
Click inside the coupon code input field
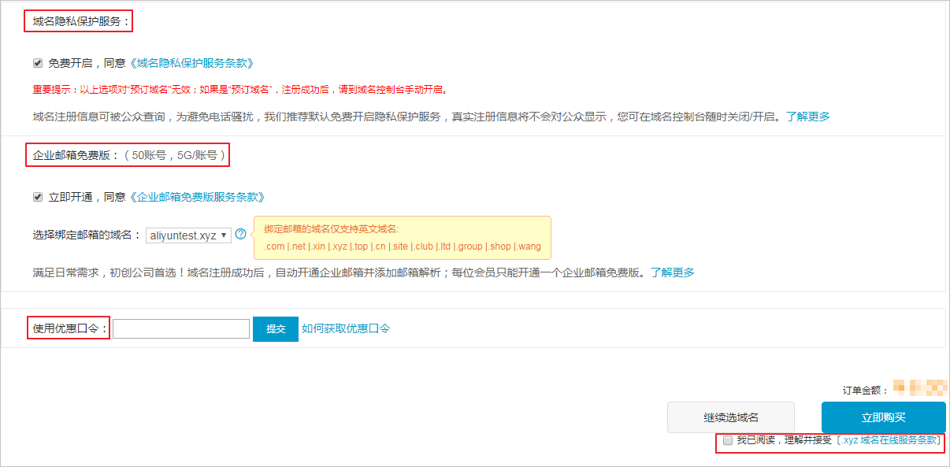tap(180, 328)
